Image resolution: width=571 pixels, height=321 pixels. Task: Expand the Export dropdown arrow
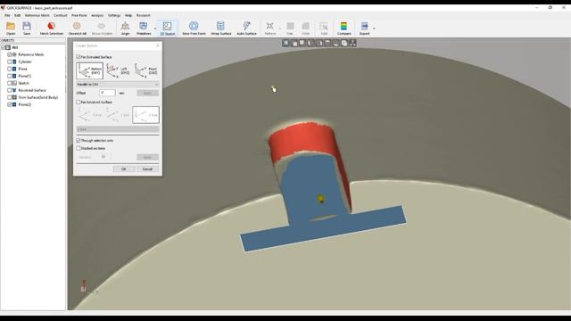point(374,29)
